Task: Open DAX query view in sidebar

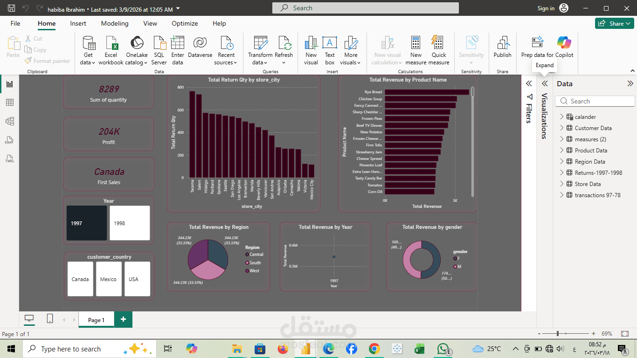Action: (x=9, y=140)
